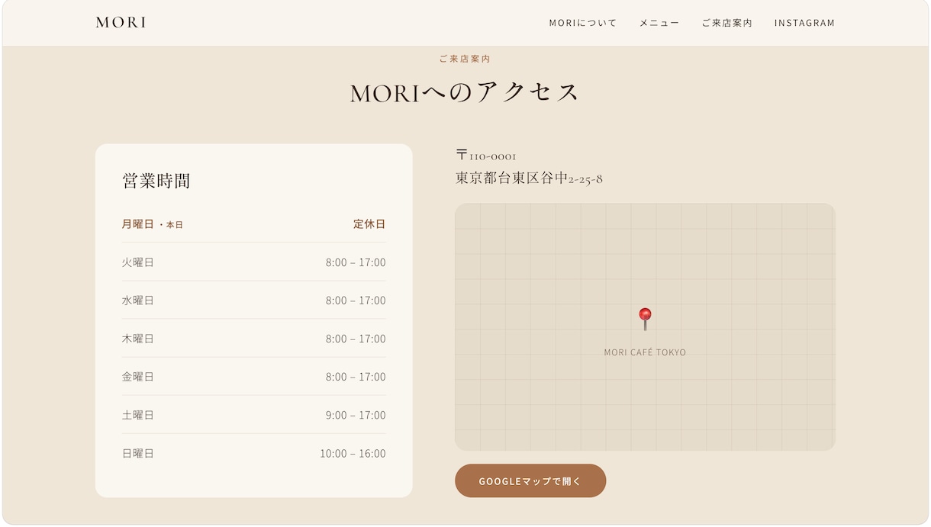The width and height of the screenshot is (931, 527).
Task: Click the 水曜日 row label
Action: pos(137,300)
